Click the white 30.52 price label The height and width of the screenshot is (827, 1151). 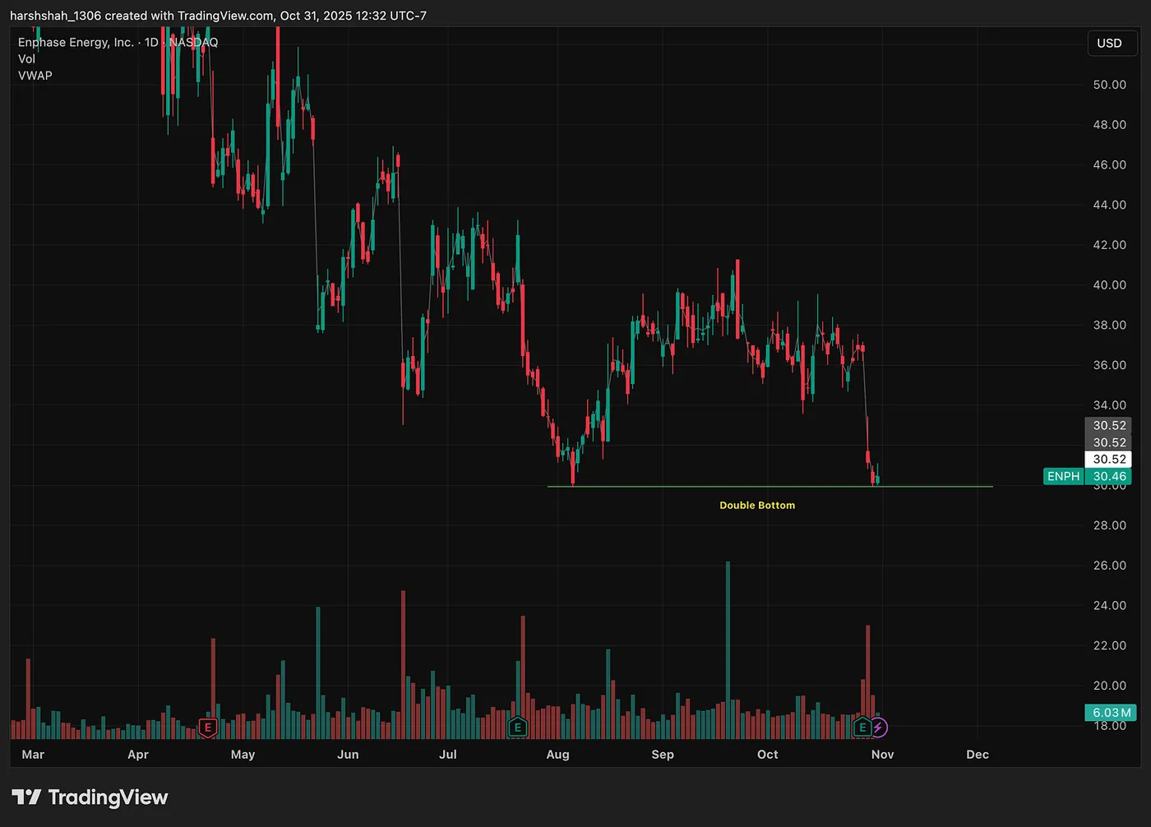click(x=1109, y=459)
